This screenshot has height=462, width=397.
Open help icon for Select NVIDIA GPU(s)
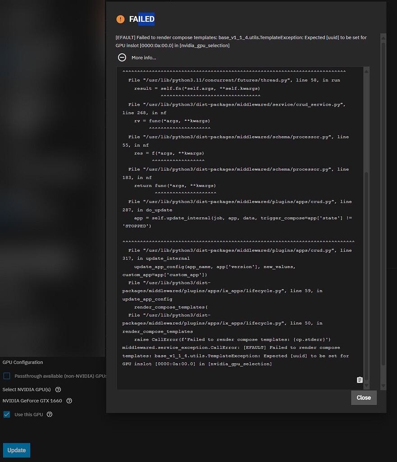[x=58, y=389]
